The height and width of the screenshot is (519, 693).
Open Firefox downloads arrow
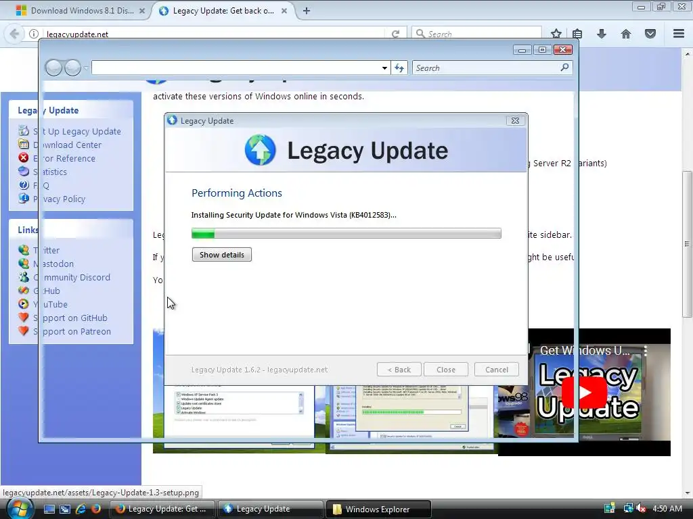pos(602,34)
